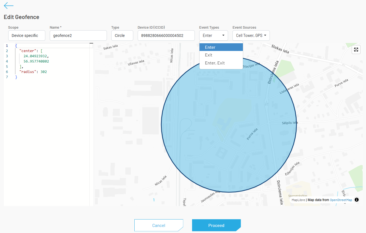Go back using the left arrow icon

(9, 6)
